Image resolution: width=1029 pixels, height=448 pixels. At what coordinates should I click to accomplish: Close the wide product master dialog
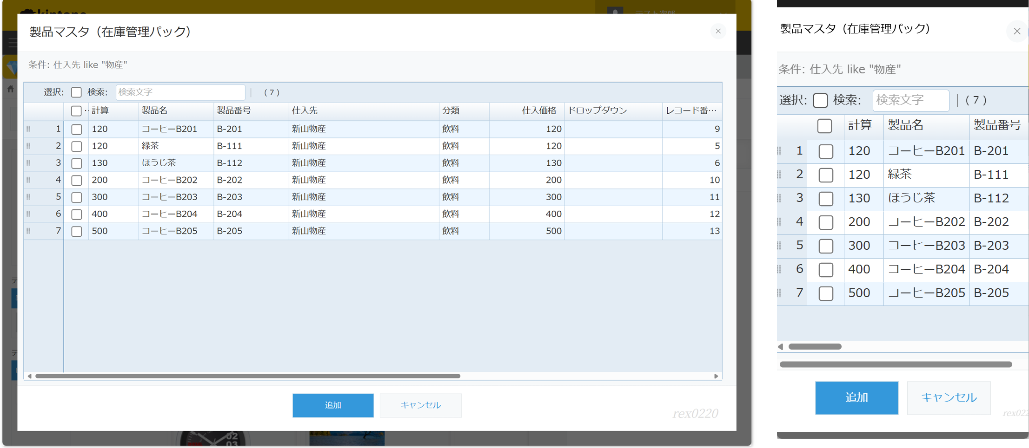coord(718,31)
